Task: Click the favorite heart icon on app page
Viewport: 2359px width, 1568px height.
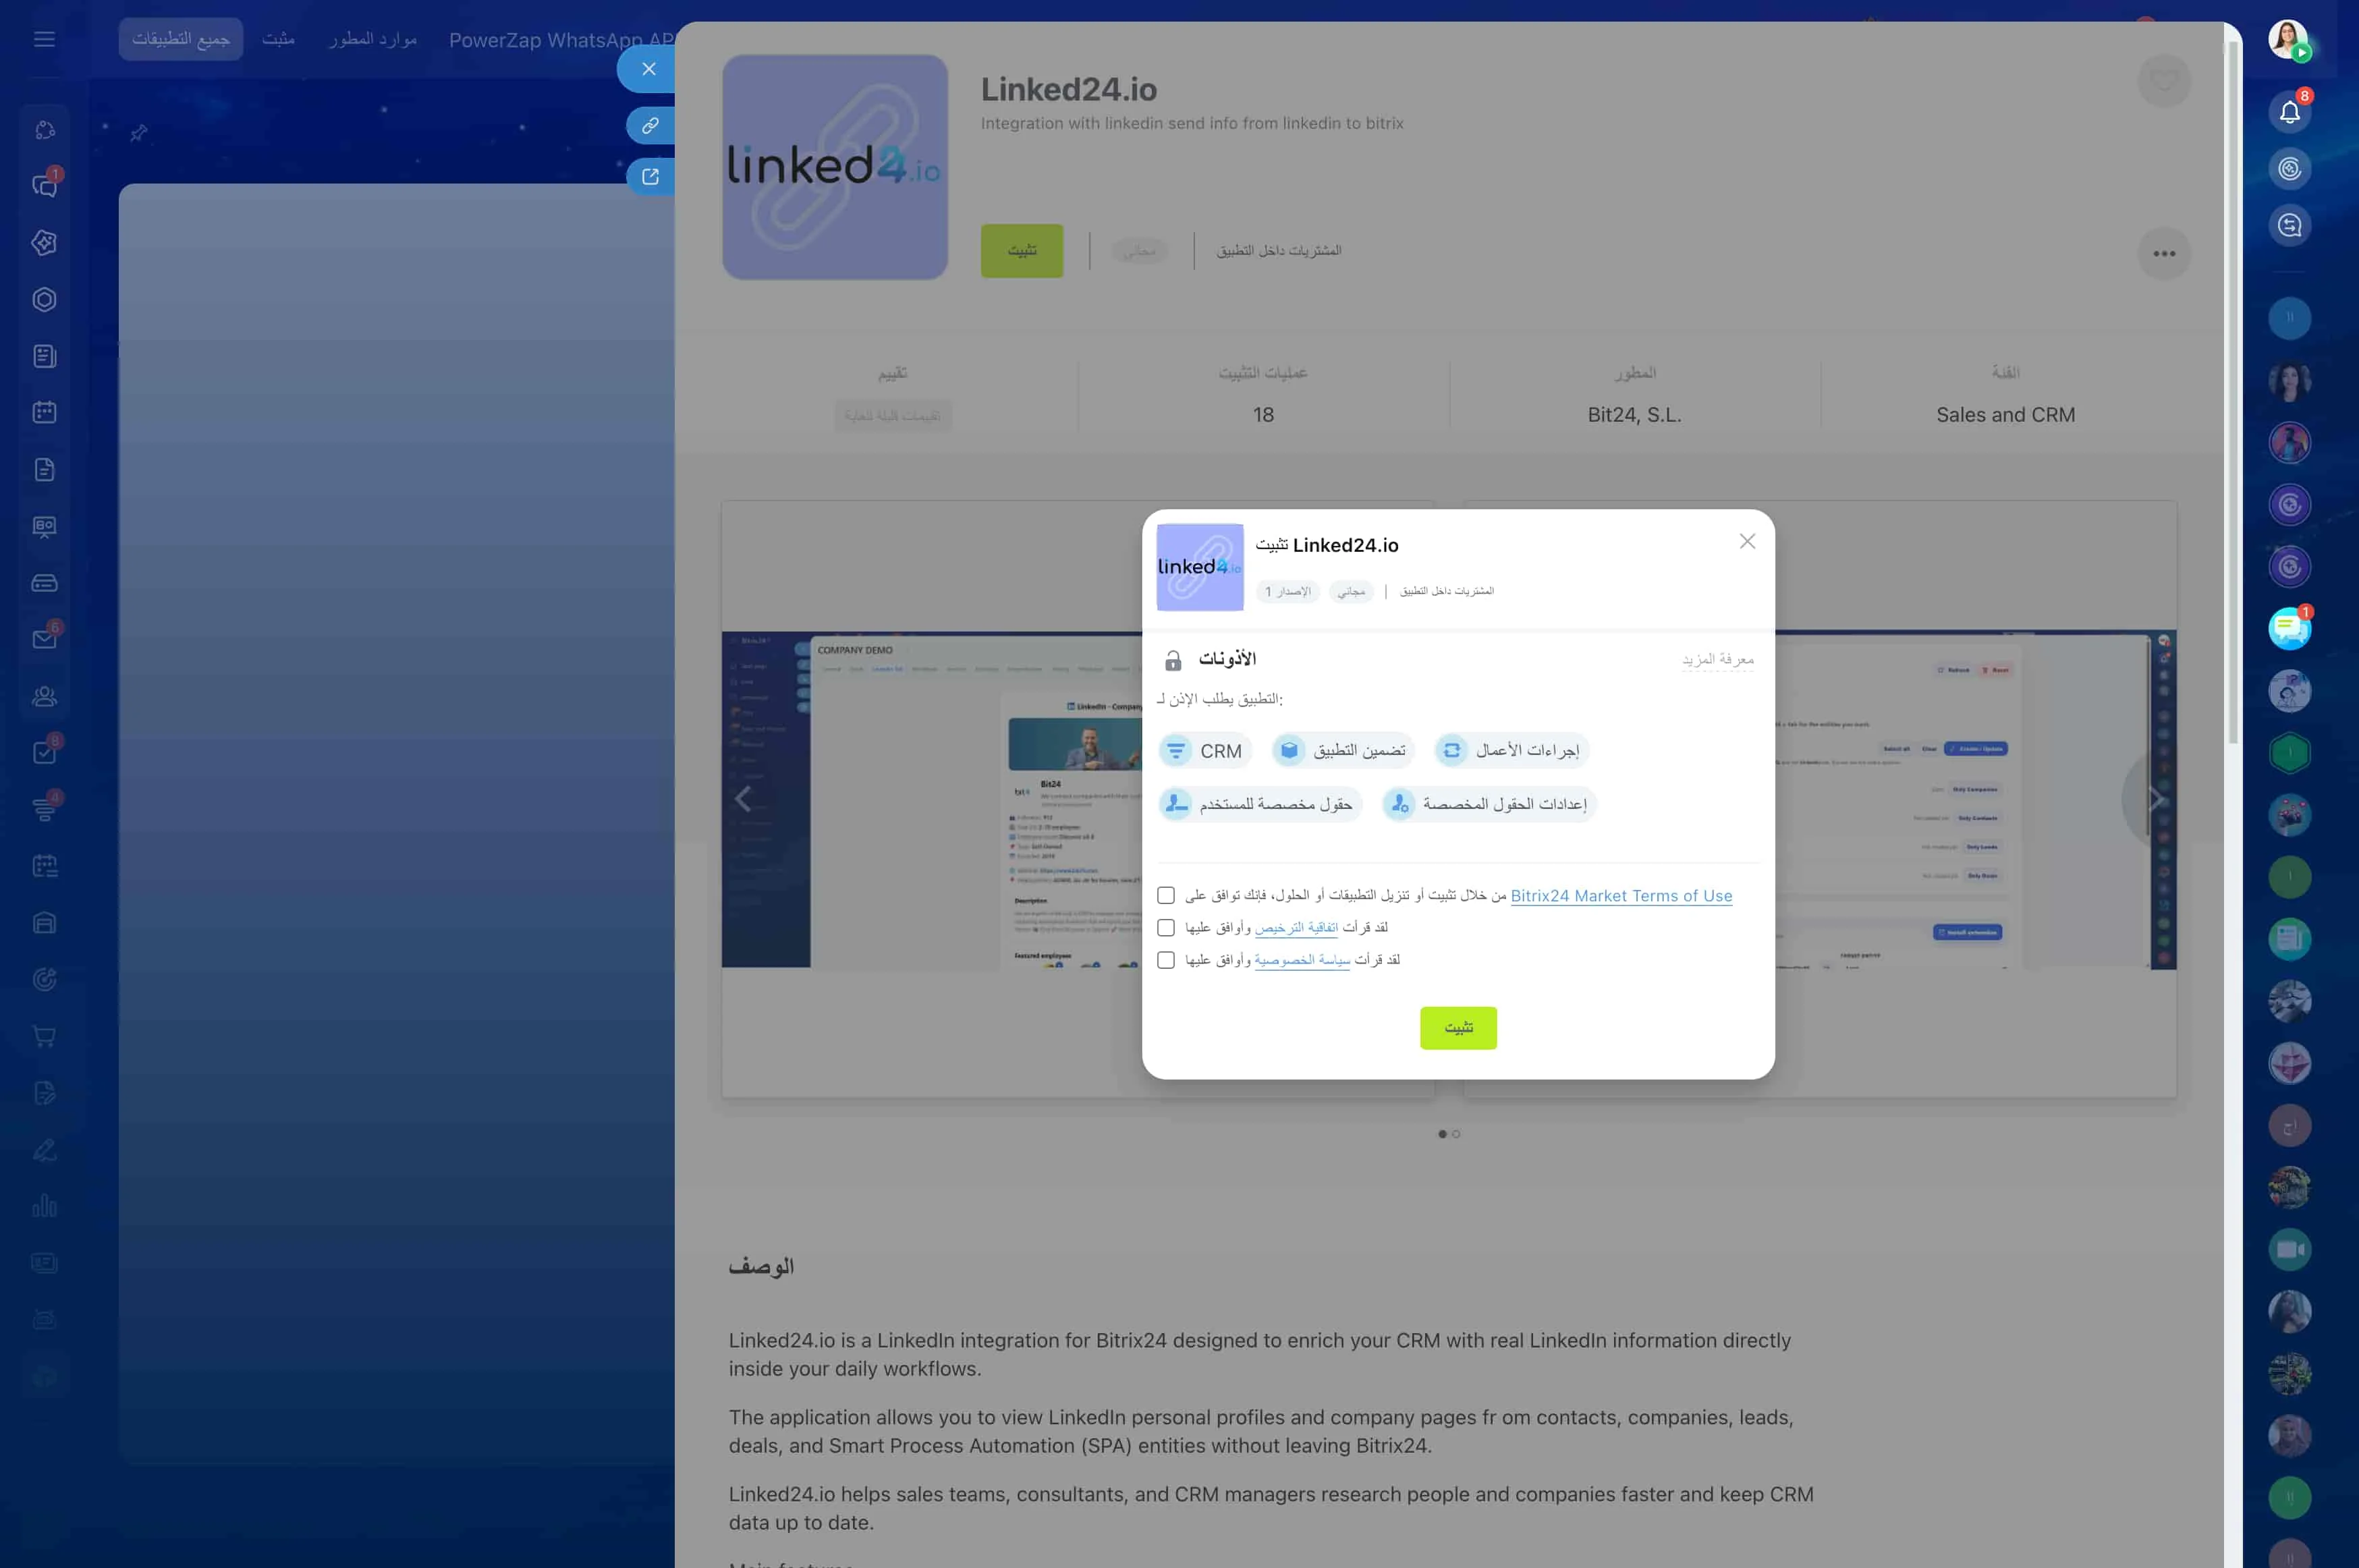Action: [x=2163, y=80]
